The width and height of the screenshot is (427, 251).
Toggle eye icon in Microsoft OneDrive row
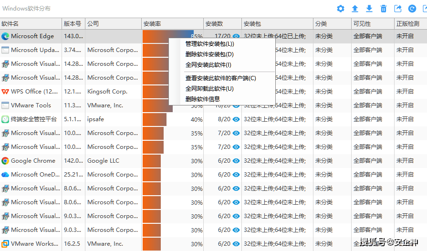[x=236, y=175]
